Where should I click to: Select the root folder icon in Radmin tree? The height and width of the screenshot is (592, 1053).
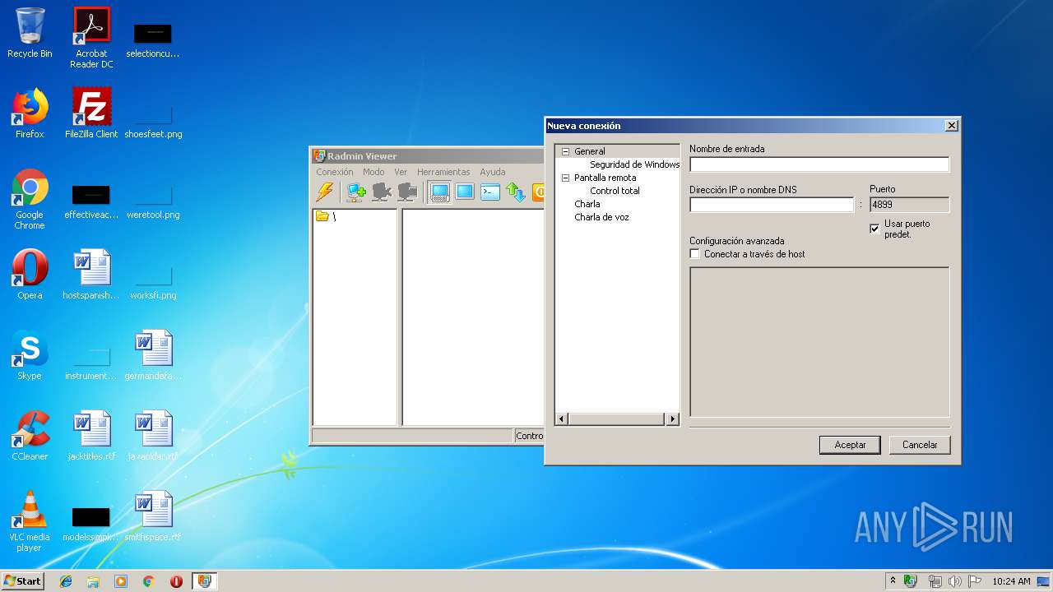click(322, 216)
